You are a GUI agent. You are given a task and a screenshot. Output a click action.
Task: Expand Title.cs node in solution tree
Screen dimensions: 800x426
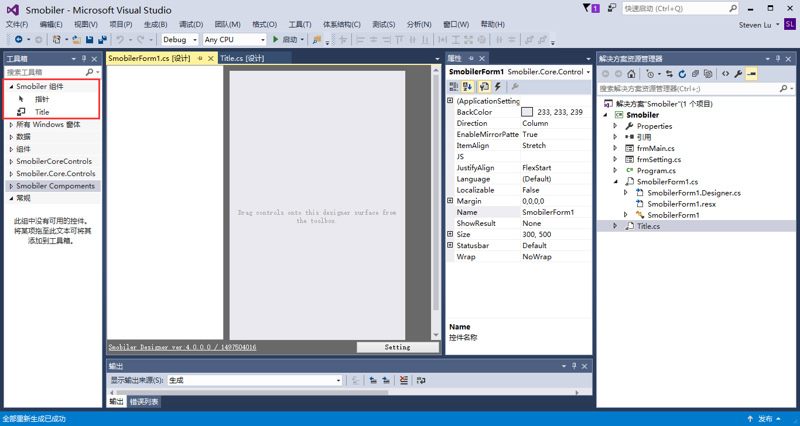point(615,226)
